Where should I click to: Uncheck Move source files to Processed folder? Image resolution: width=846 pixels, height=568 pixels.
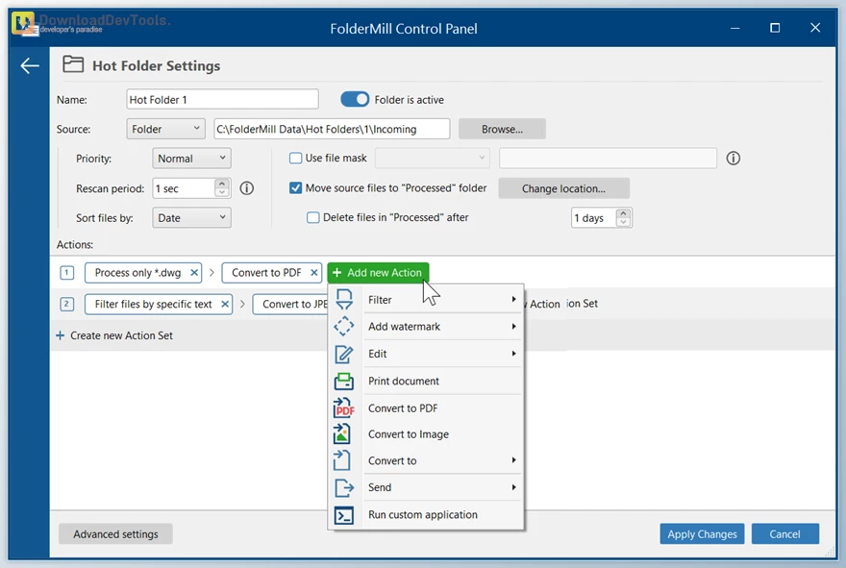(295, 188)
